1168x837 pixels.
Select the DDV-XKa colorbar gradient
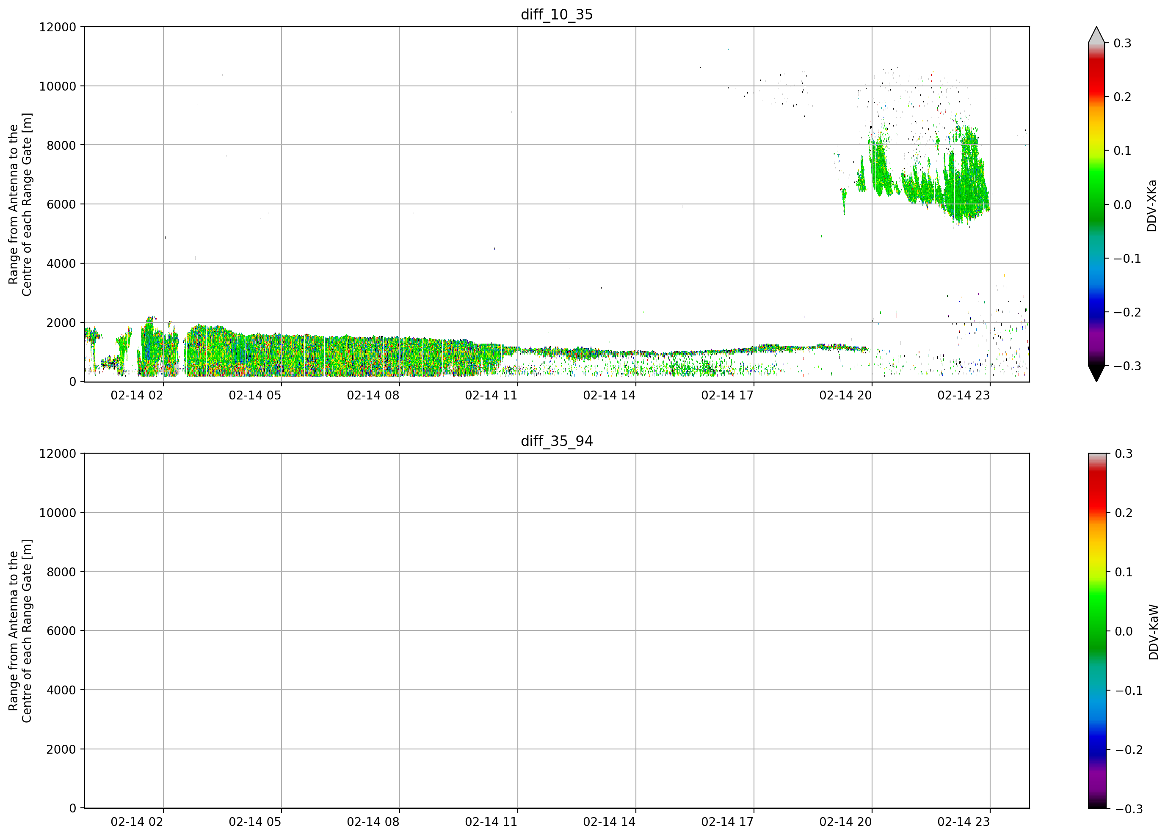pos(1096,204)
